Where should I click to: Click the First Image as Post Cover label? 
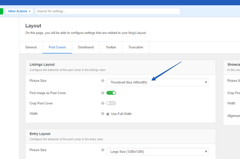pos(48,93)
